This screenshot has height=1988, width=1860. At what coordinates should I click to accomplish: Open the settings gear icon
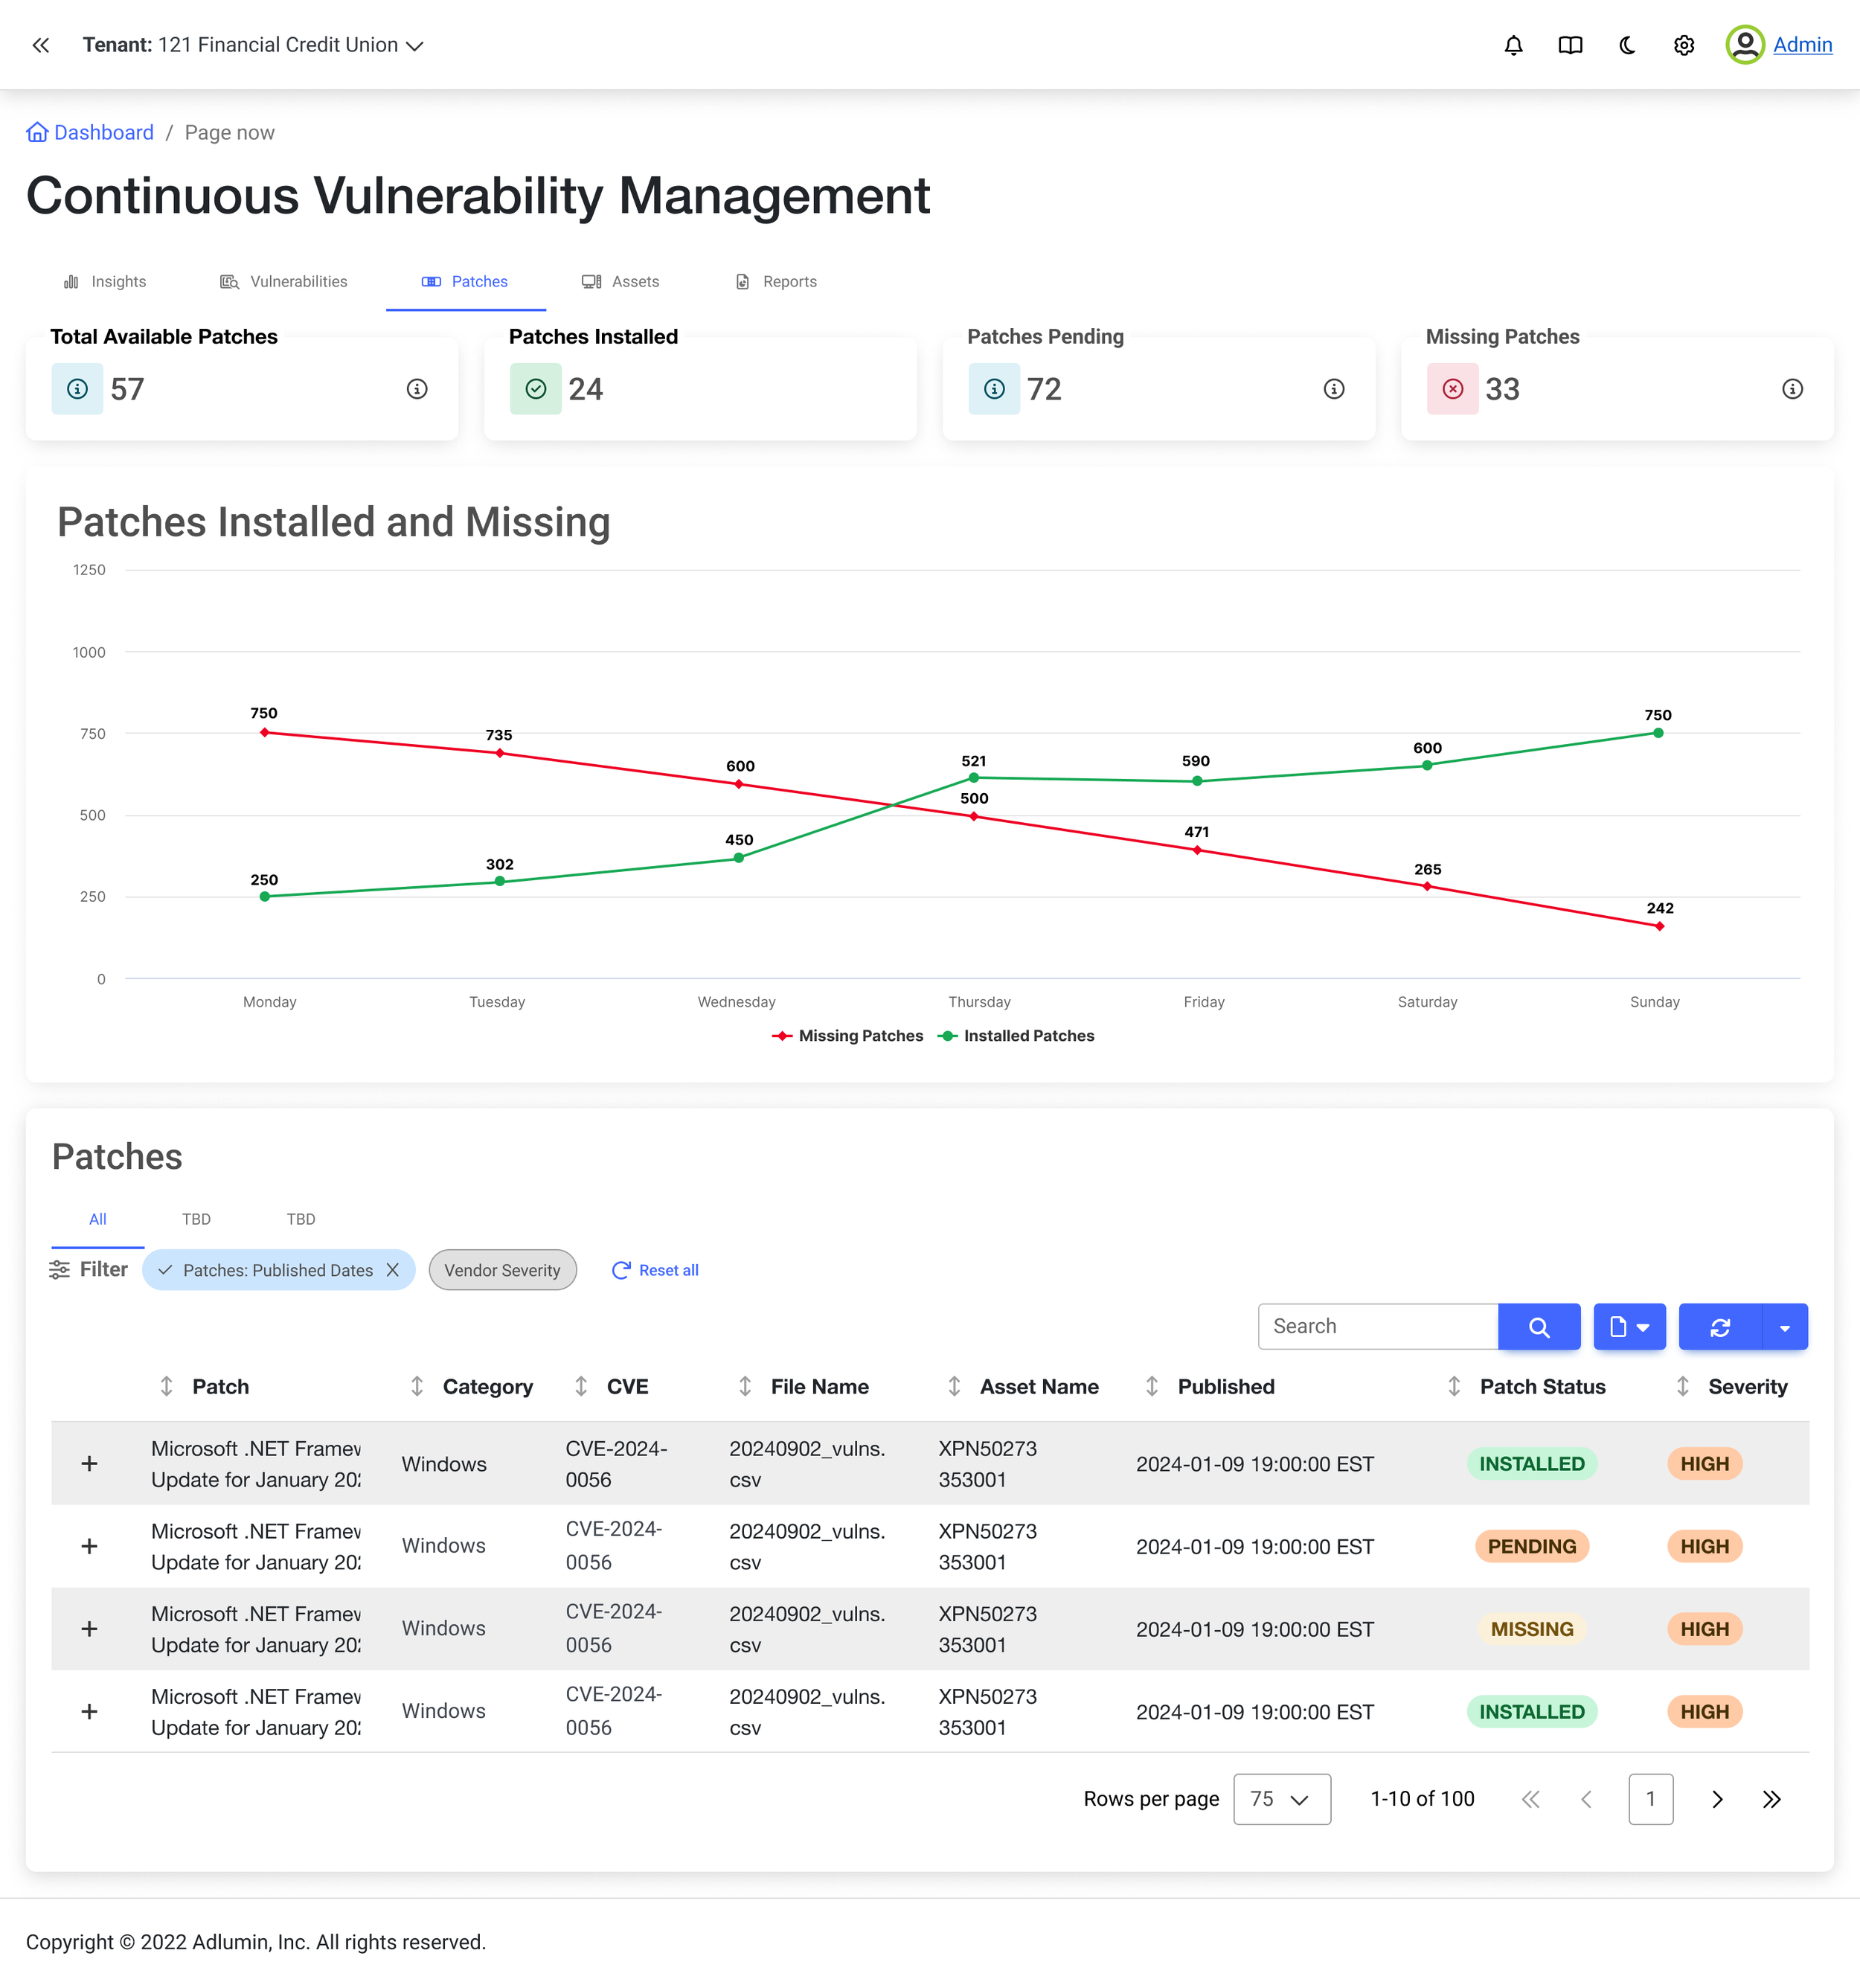pyautogui.click(x=1684, y=45)
